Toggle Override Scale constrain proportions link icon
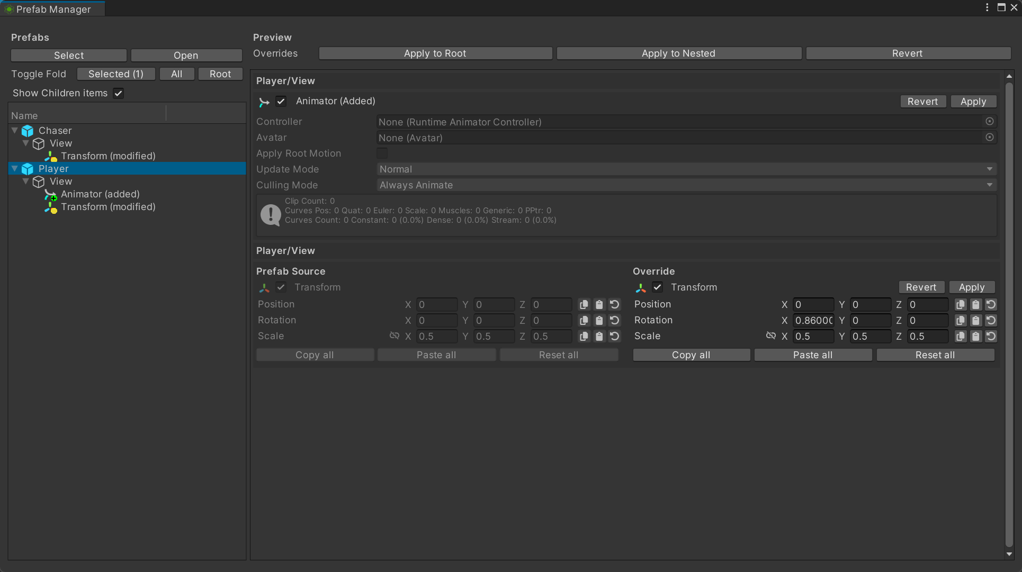This screenshot has height=572, width=1022. 771,335
